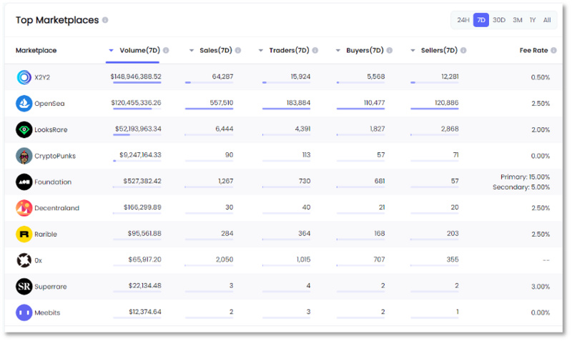The width and height of the screenshot is (572, 341).
Task: Switch to the 1Y time range
Action: tap(533, 20)
